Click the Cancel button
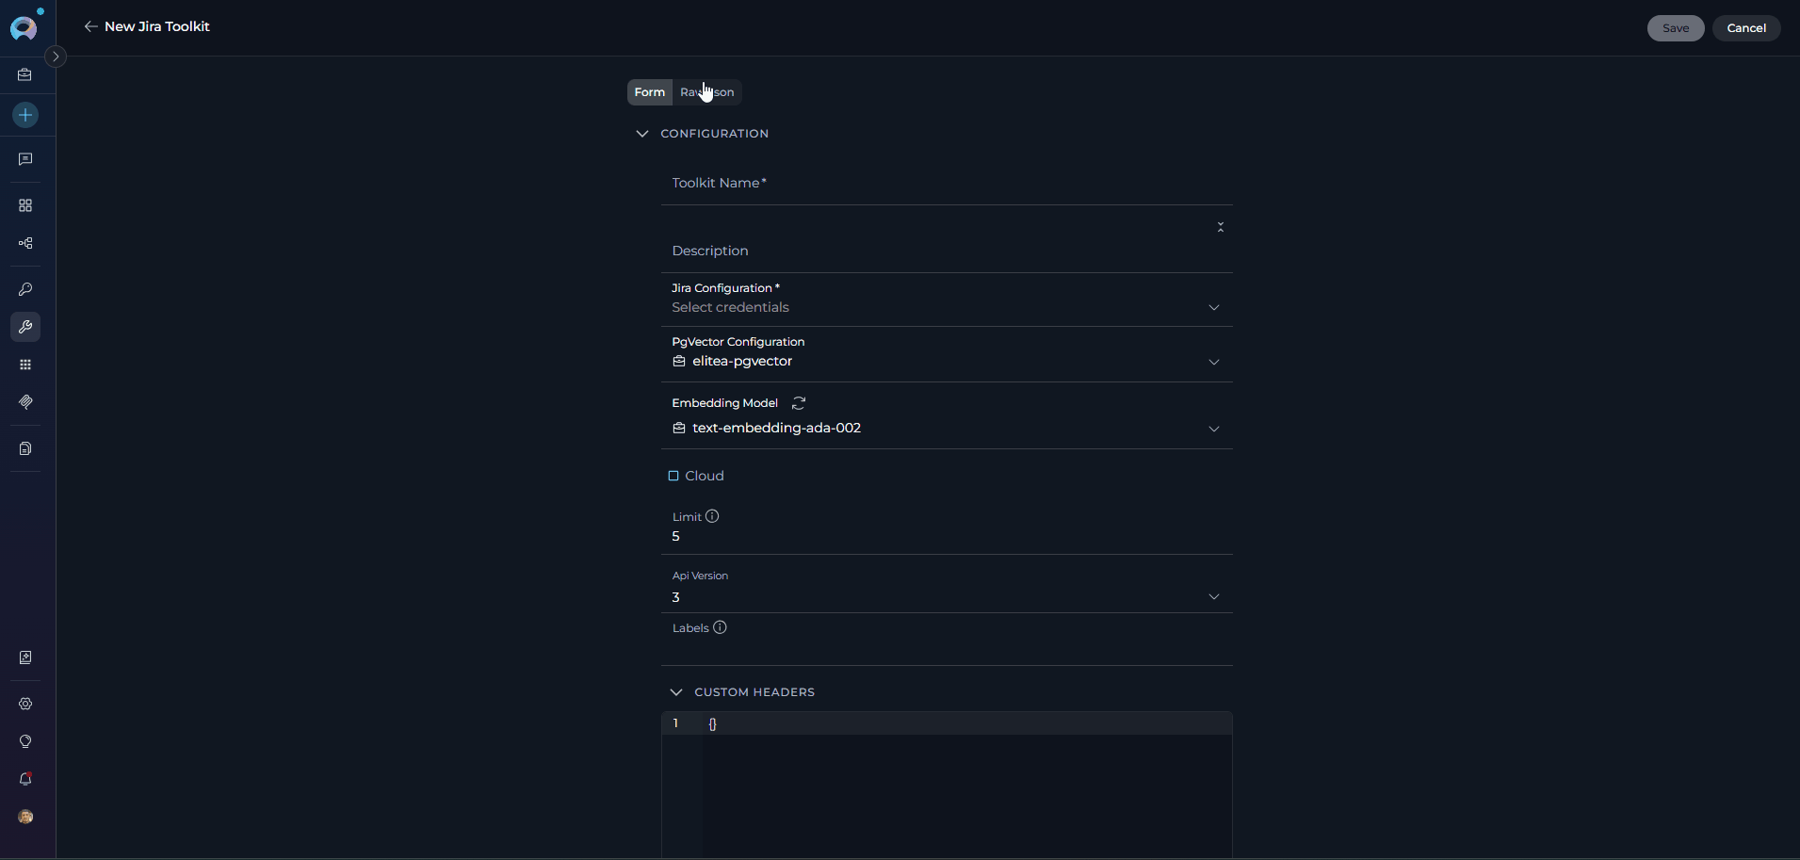Viewport: 1800px width, 860px height. point(1745,28)
